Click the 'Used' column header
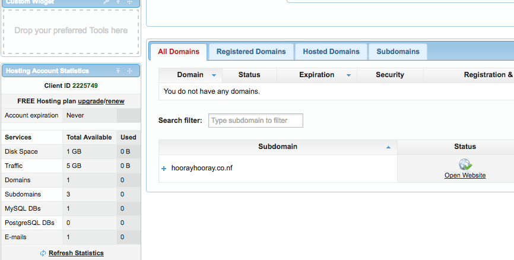This screenshot has height=260, width=514. 128,137
